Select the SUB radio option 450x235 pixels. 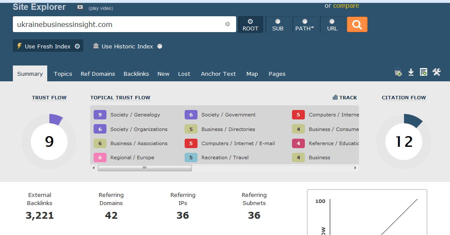(x=277, y=21)
